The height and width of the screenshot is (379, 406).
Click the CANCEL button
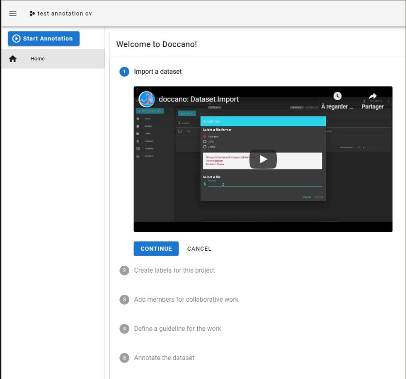click(199, 248)
